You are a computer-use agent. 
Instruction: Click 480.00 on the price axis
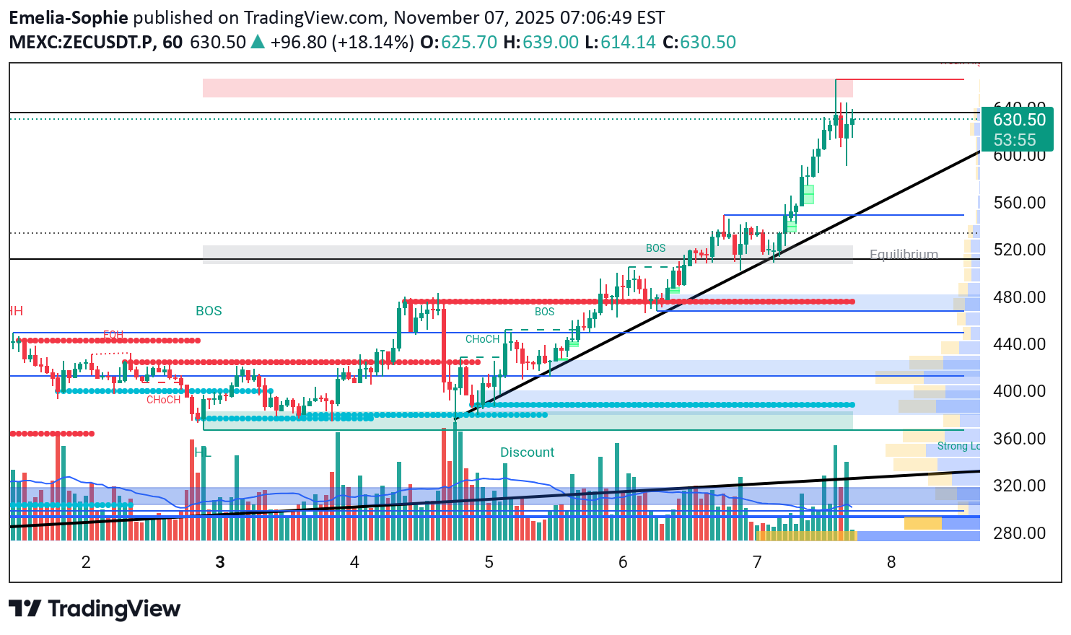point(1019,297)
